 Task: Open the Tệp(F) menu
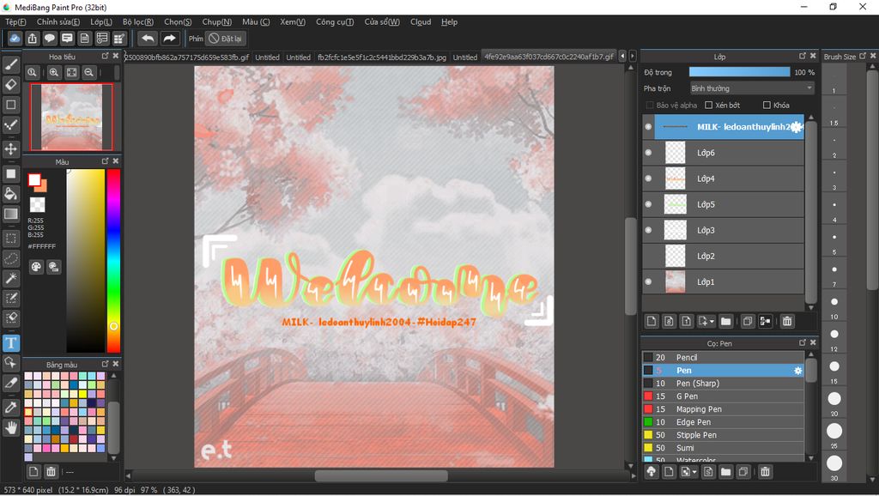click(15, 21)
